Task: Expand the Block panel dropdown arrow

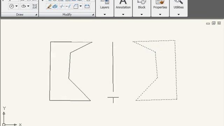Action: 141,14
